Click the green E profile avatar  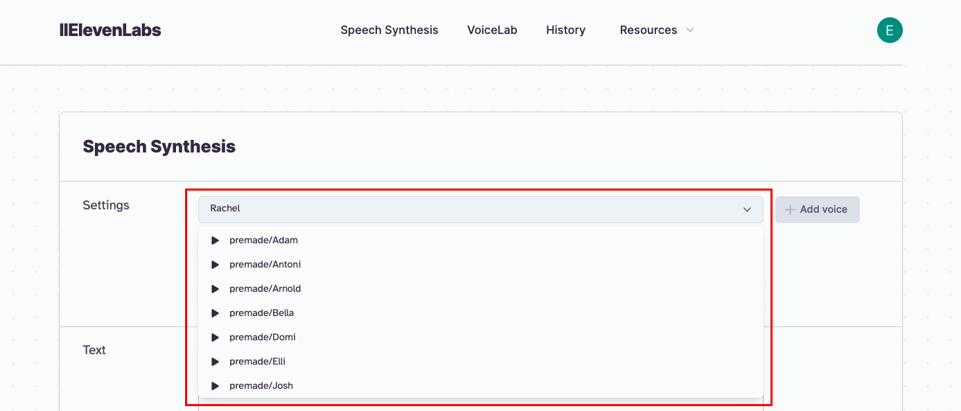pos(890,30)
